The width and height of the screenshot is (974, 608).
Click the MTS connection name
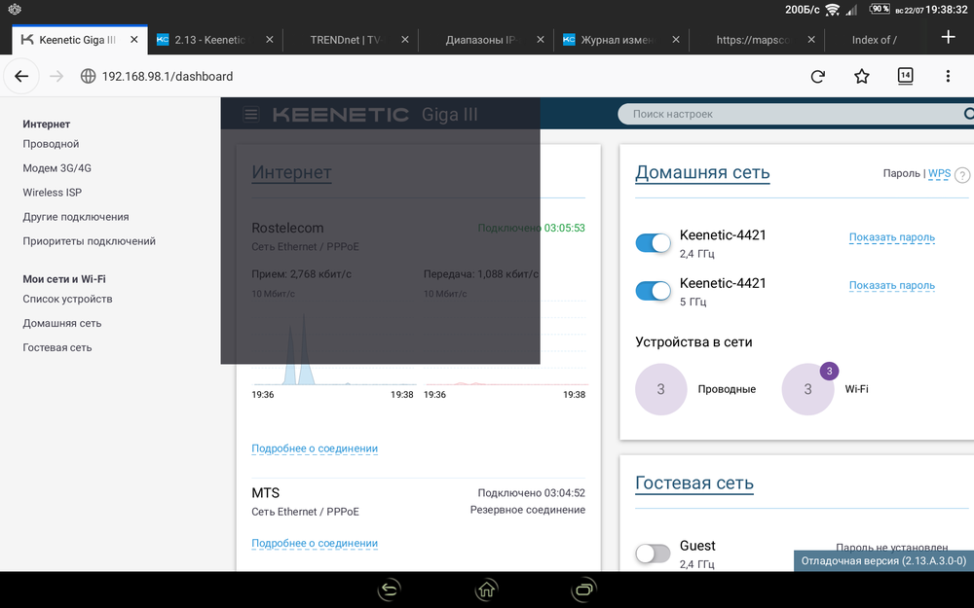coord(265,493)
